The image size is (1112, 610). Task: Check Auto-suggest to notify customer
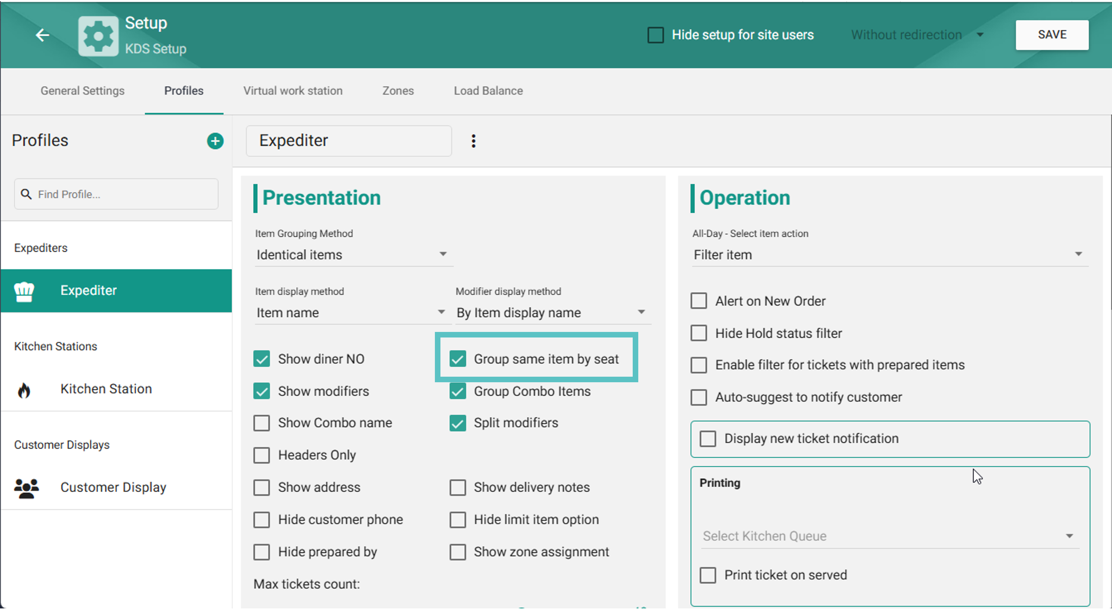click(x=699, y=398)
